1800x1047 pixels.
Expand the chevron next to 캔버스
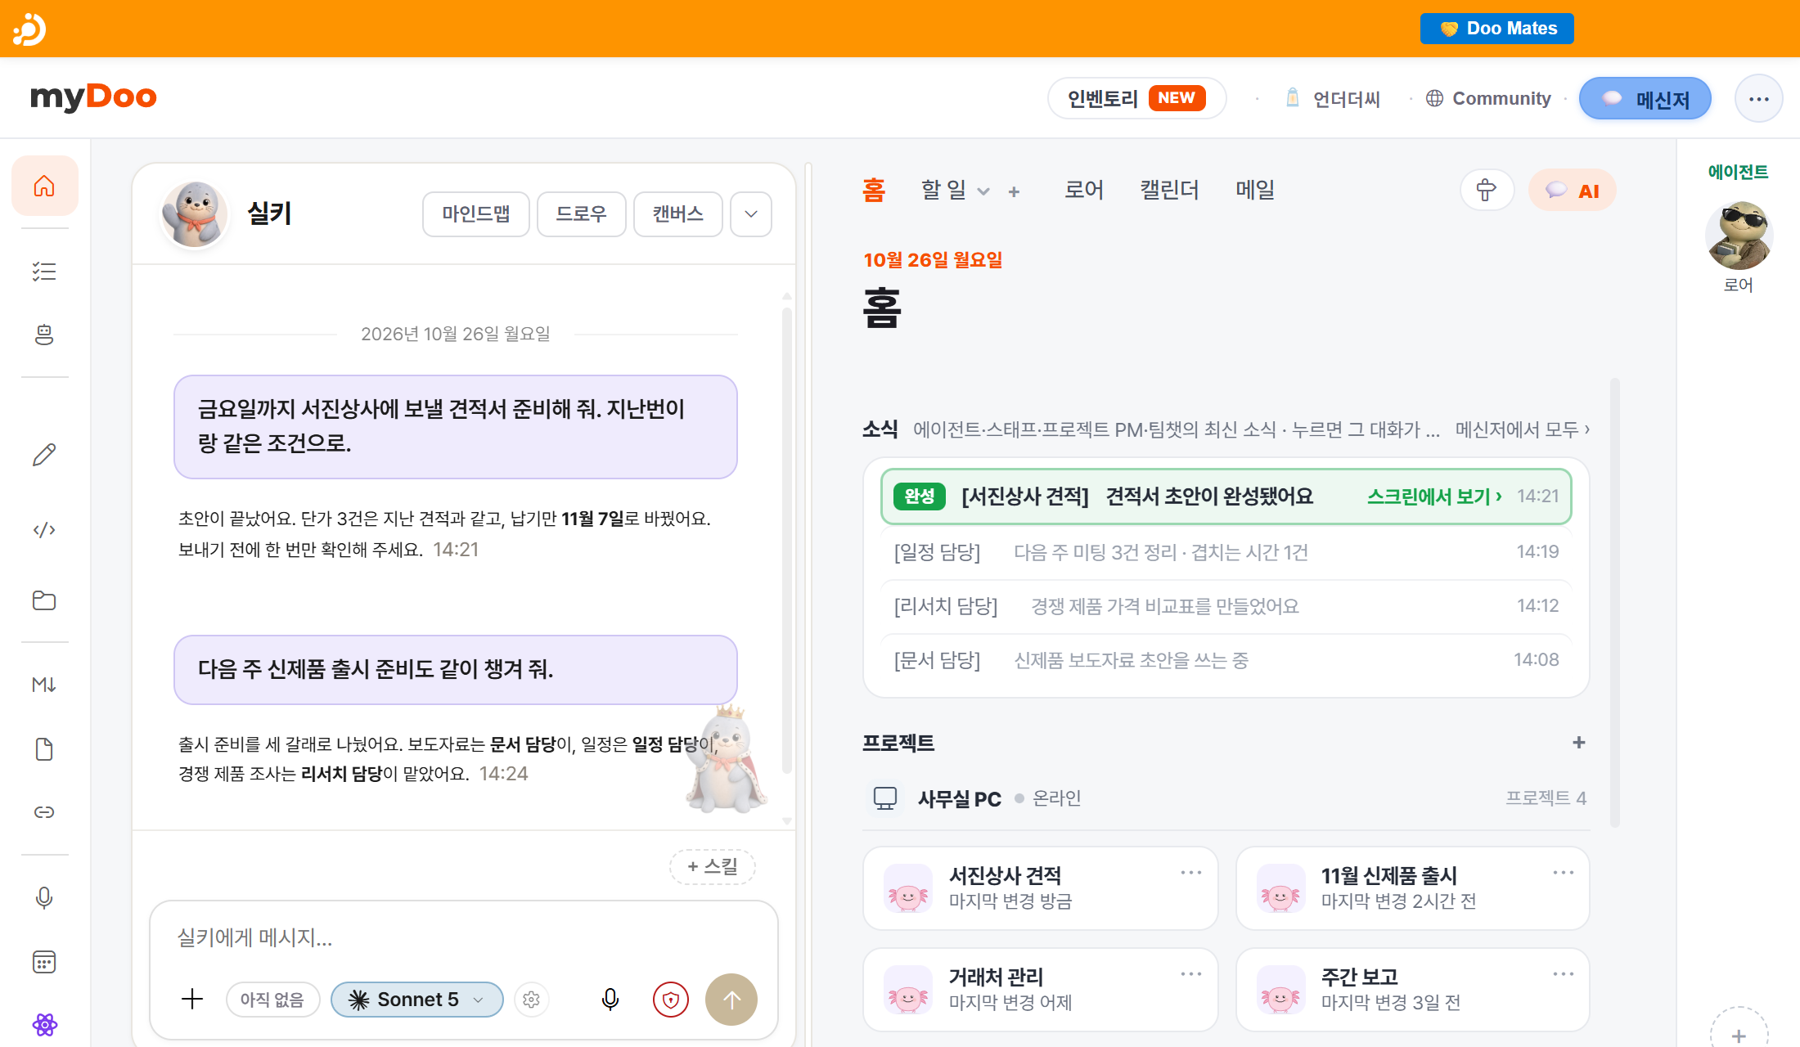[x=751, y=214]
